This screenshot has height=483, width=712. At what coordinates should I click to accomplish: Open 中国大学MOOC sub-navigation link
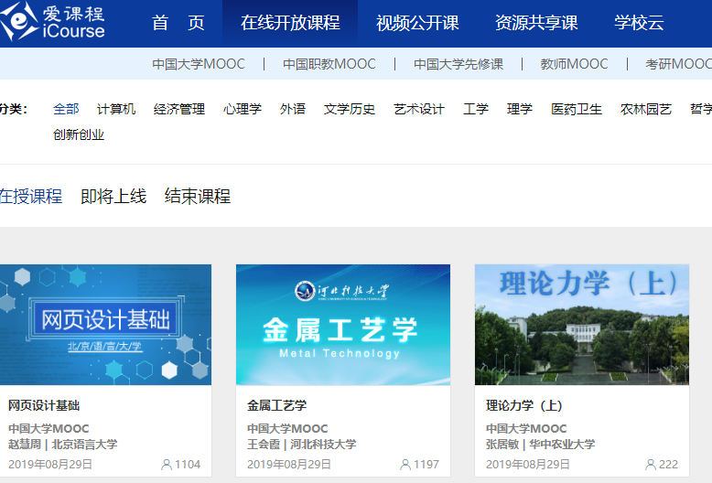199,64
